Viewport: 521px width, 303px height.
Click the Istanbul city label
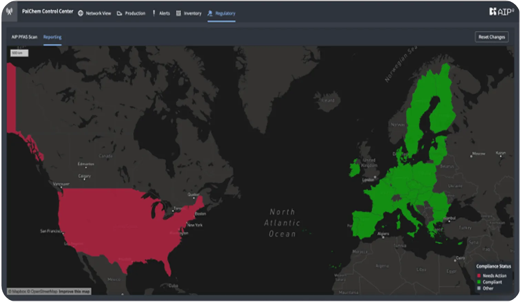[x=450, y=218]
